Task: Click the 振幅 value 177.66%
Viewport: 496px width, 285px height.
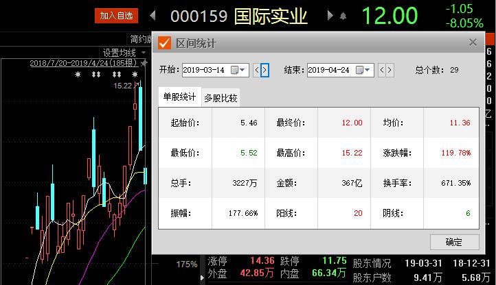Action: (x=243, y=213)
